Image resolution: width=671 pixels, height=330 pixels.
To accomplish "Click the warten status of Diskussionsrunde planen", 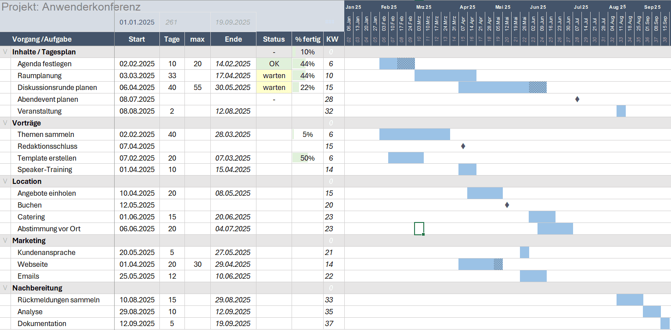I will (x=274, y=87).
